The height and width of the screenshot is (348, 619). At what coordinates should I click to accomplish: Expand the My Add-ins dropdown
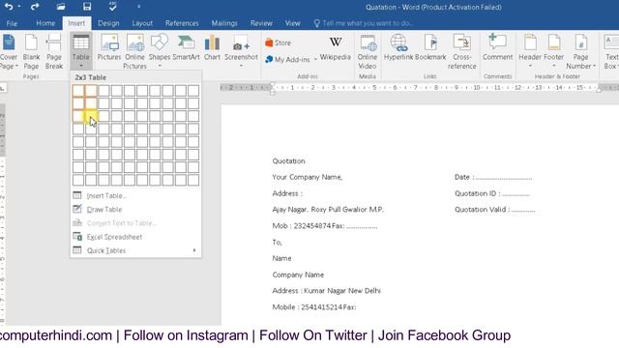pyautogui.click(x=316, y=60)
